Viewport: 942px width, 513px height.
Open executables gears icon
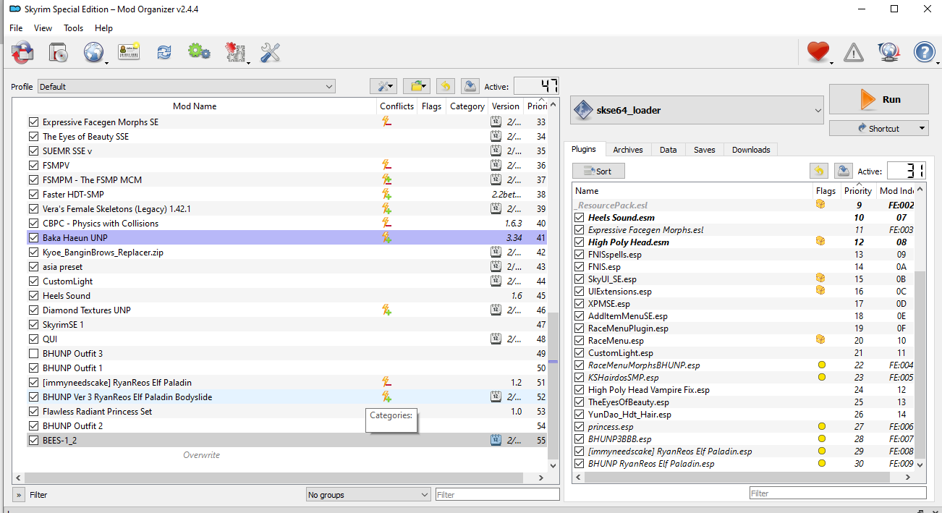[x=199, y=52]
